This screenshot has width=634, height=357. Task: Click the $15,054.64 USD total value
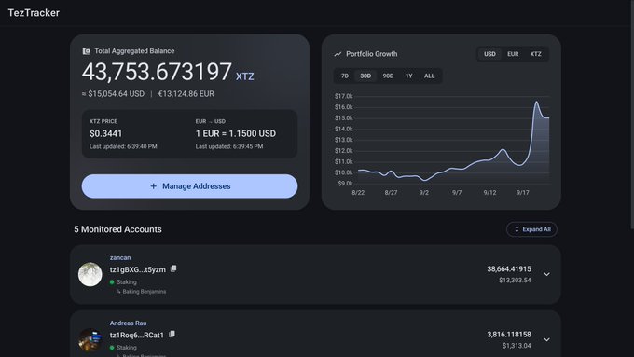tap(116, 94)
